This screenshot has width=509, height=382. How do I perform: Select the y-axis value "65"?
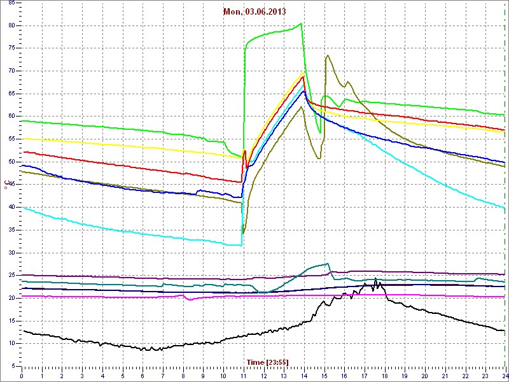pos(11,94)
